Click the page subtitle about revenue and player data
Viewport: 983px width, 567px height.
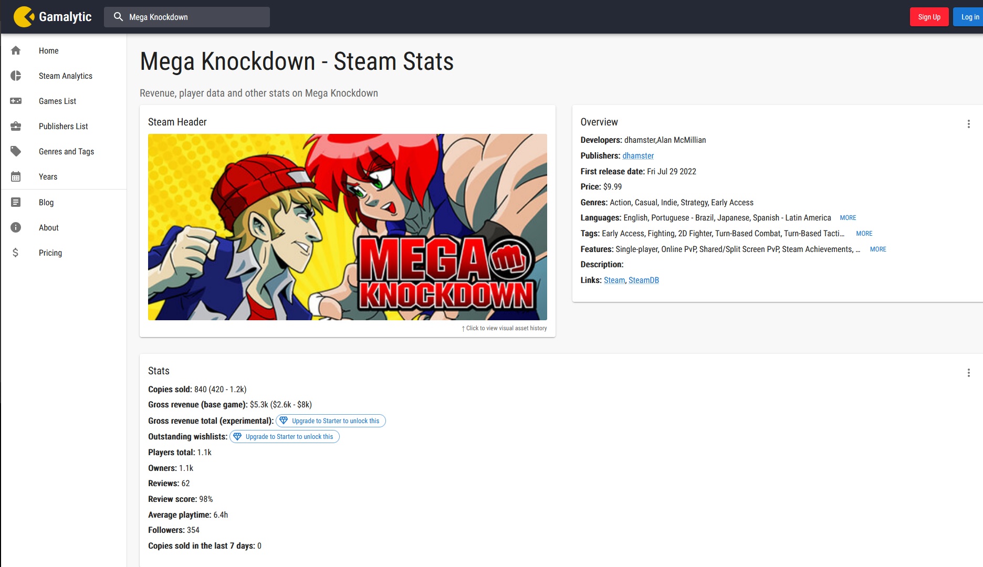click(x=259, y=93)
